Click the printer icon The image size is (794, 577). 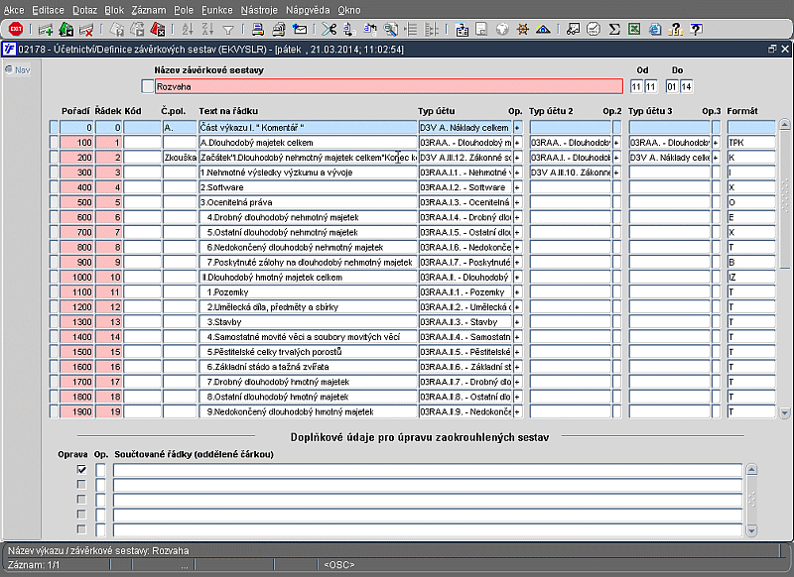coord(258,30)
